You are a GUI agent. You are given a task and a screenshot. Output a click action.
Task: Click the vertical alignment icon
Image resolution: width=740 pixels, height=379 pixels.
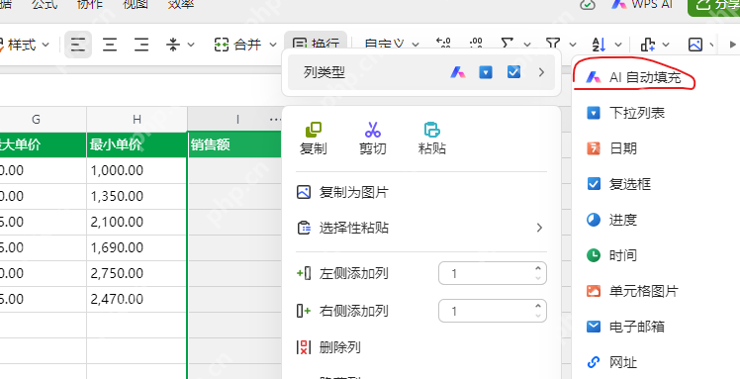tap(173, 45)
